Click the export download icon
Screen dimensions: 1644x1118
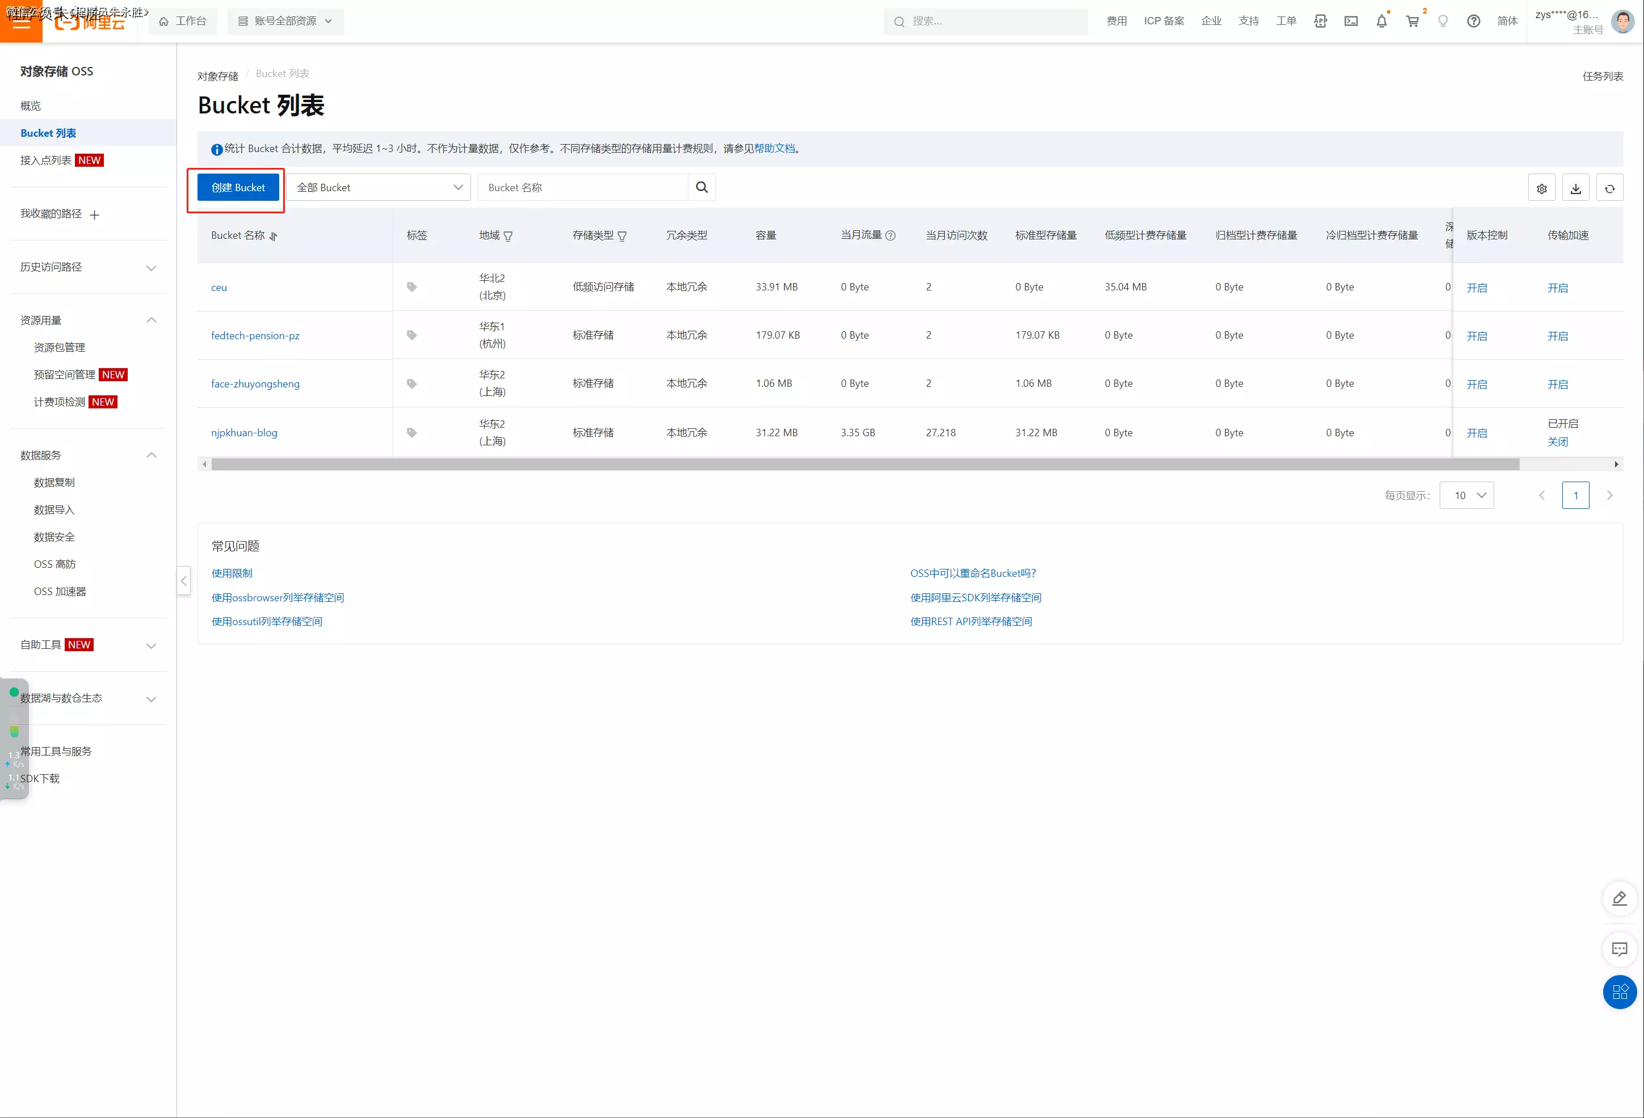1575,188
